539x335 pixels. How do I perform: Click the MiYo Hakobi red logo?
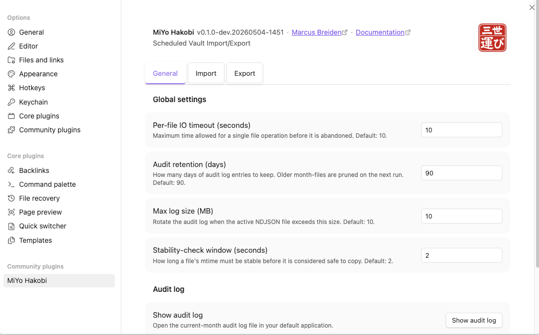point(492,38)
